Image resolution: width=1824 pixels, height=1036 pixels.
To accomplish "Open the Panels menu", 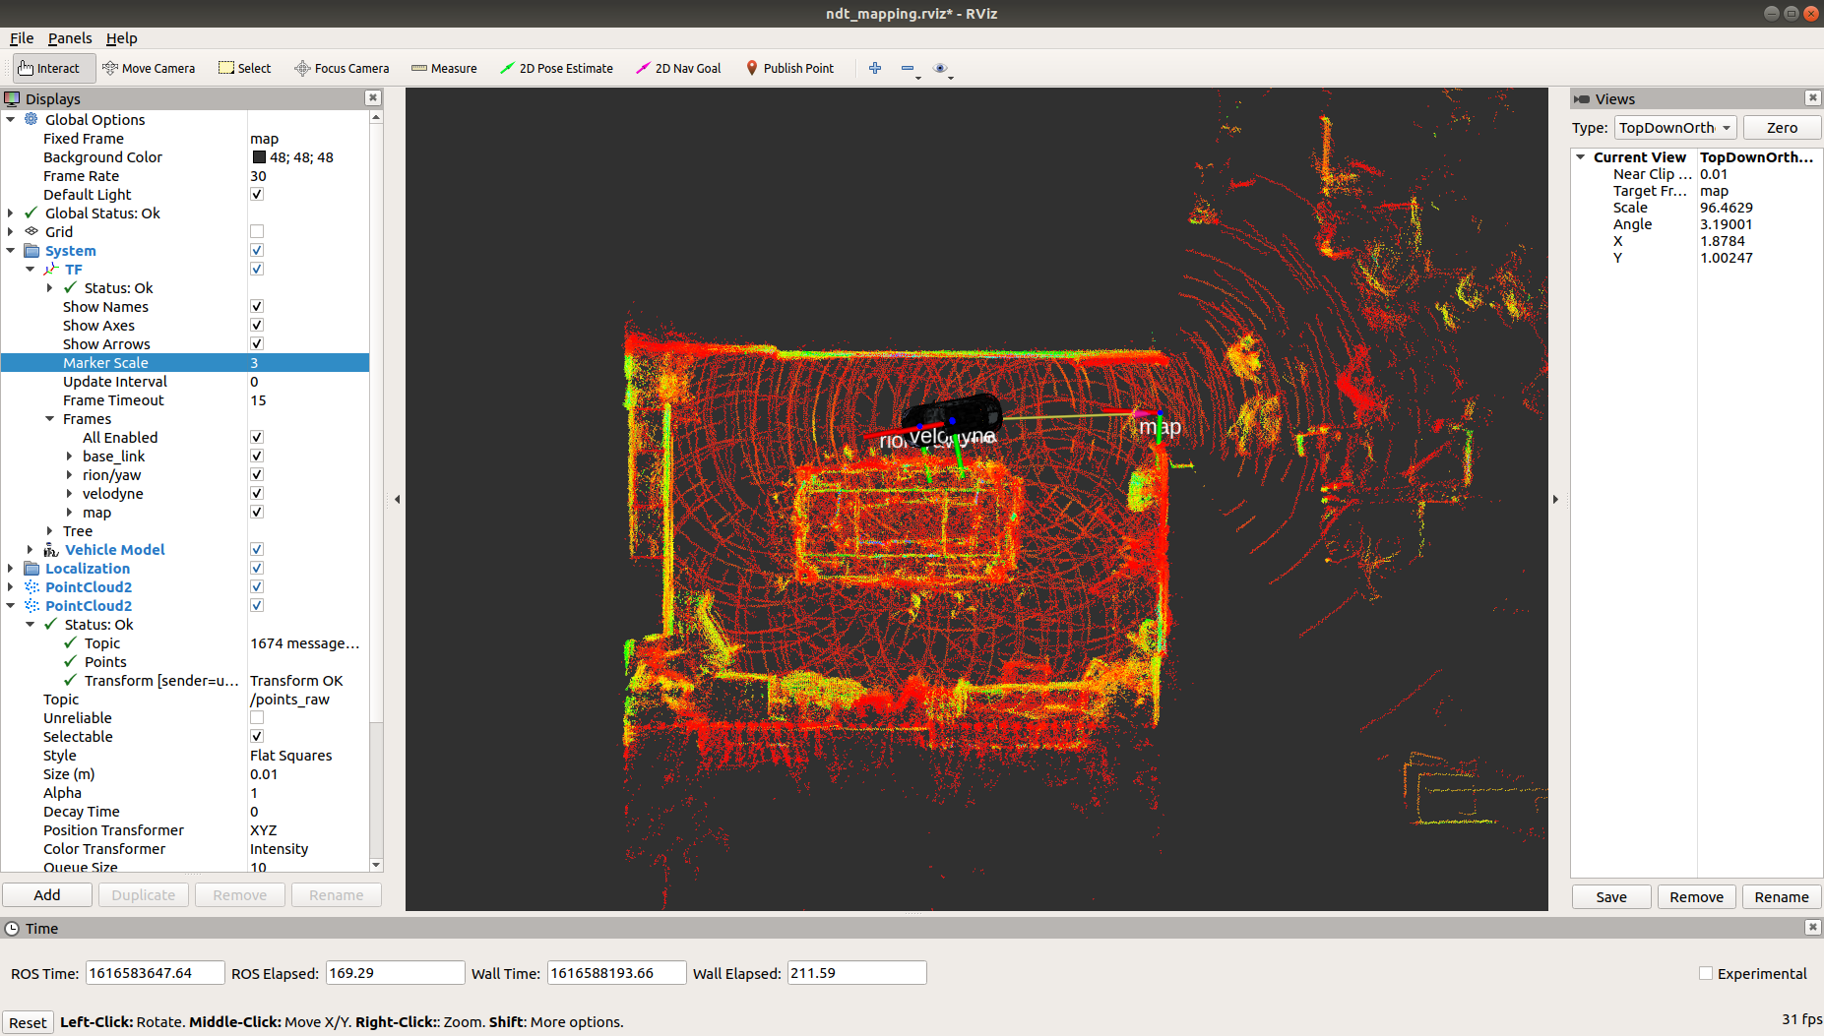I will (x=69, y=38).
